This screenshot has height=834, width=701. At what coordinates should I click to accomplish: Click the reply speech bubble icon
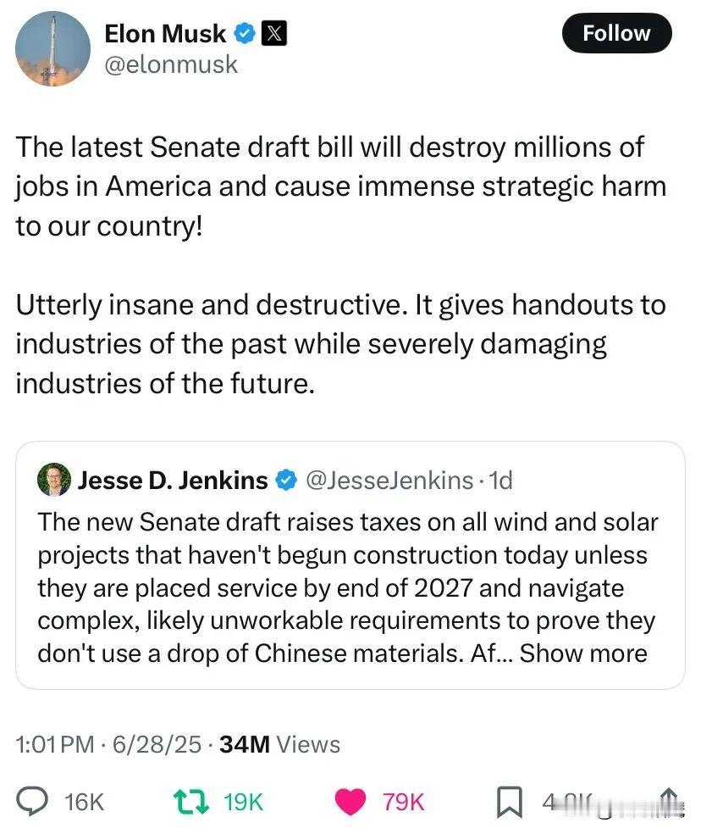tap(32, 802)
